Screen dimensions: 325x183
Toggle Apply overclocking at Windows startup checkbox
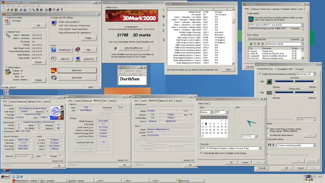click(x=268, y=129)
